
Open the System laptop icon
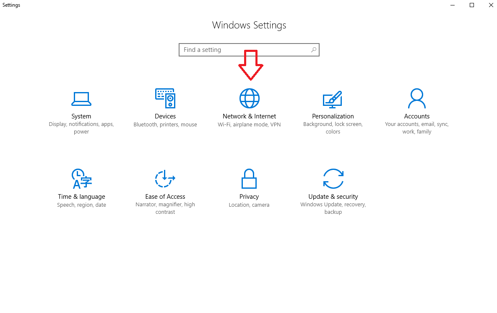pos(81,99)
